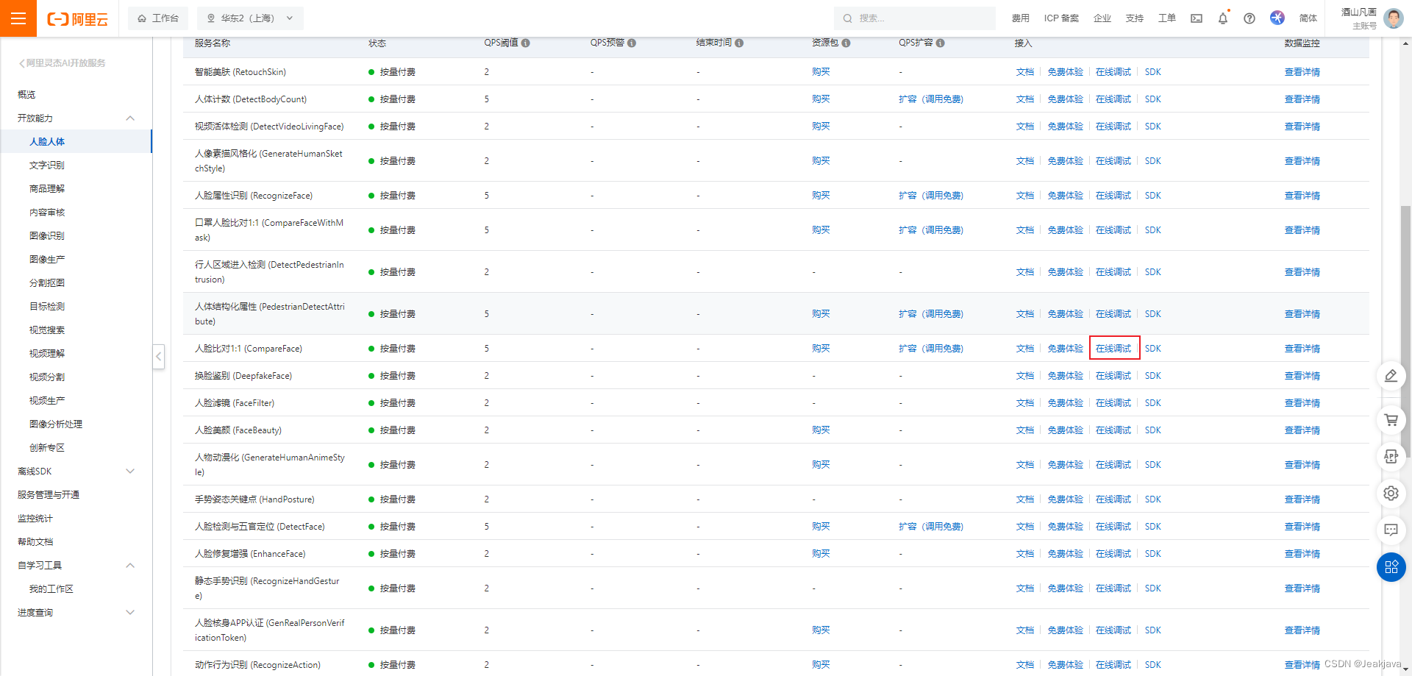Viewport: 1412px width, 676px height.
Task: Click the blue floating apps grid button
Action: (x=1391, y=567)
